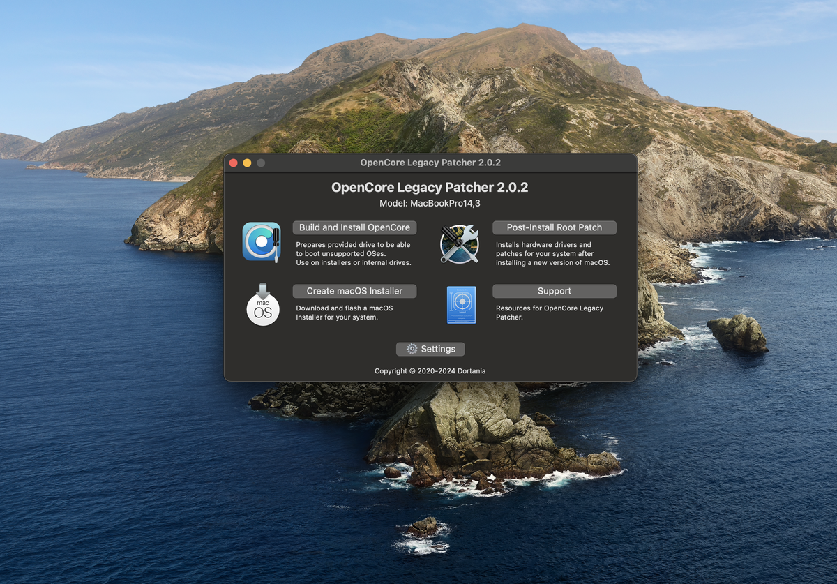
Task: Open Post-Install Root Patch
Action: [555, 227]
